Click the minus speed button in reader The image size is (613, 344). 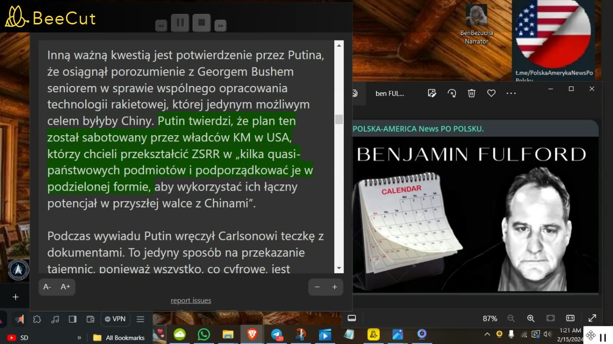click(317, 287)
